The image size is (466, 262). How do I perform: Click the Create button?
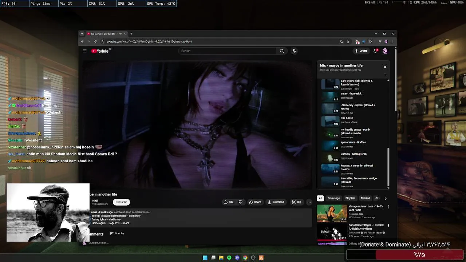(x=361, y=51)
